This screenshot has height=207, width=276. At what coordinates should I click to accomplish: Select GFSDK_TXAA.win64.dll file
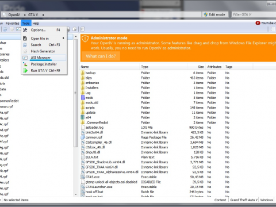coord(102,167)
